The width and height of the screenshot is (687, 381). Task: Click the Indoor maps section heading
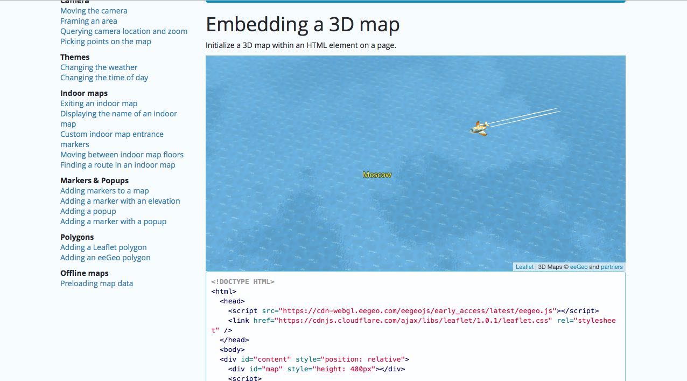84,93
